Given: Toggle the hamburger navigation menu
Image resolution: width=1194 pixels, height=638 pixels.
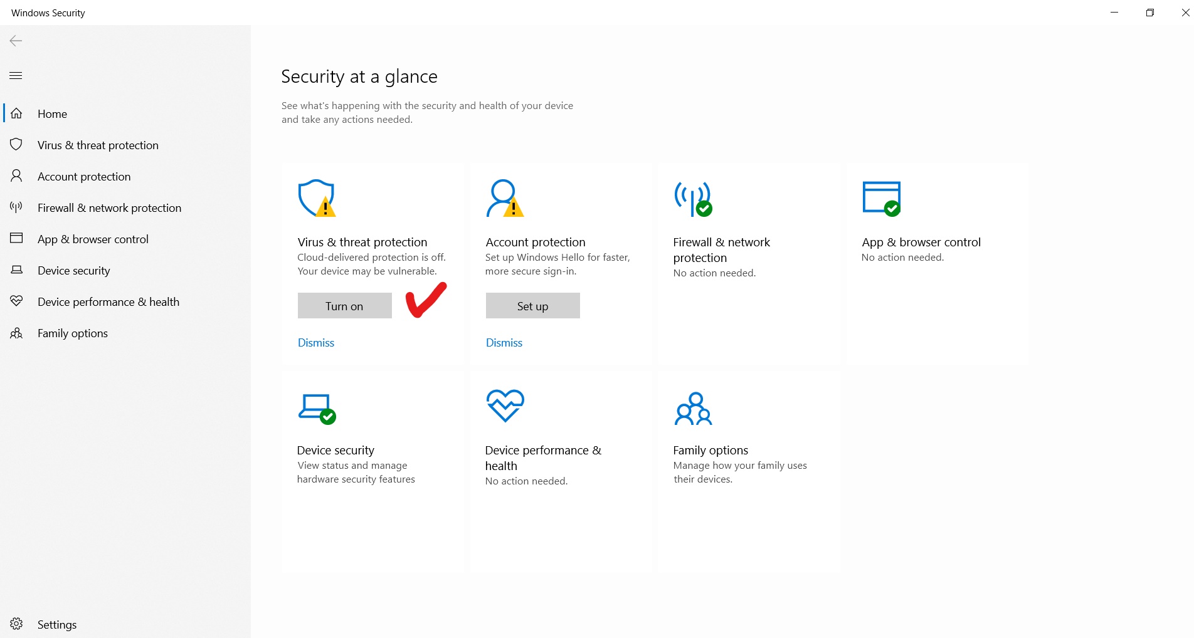Looking at the screenshot, I should click(16, 76).
